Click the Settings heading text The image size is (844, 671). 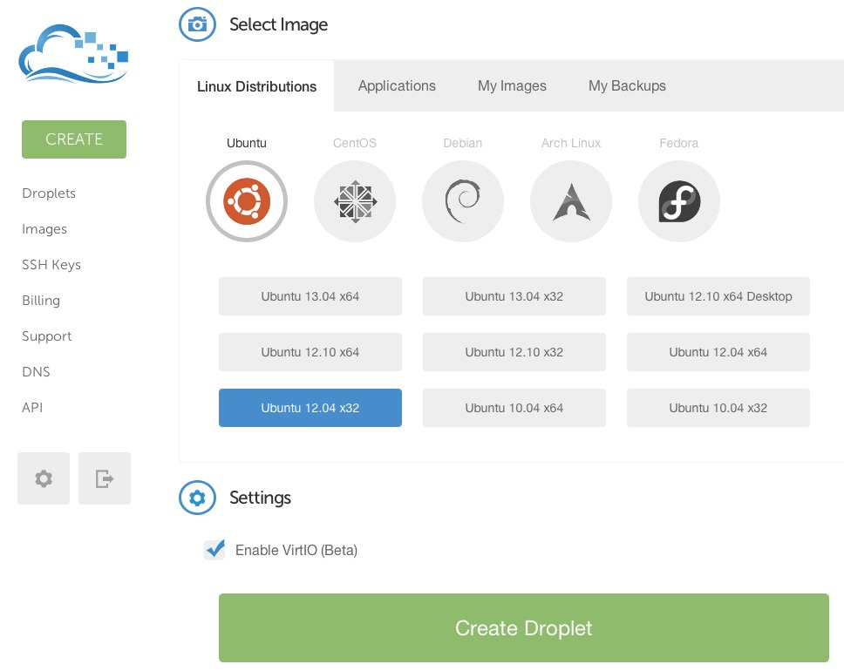(x=261, y=498)
